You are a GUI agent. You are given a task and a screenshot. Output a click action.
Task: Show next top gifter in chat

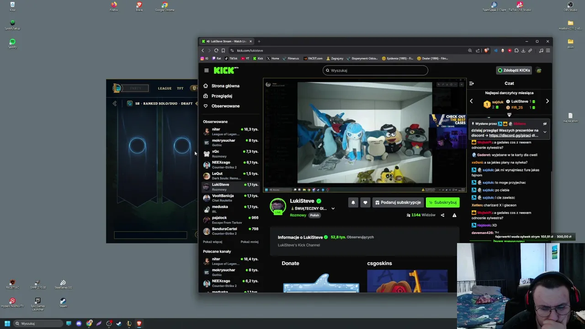point(547,101)
